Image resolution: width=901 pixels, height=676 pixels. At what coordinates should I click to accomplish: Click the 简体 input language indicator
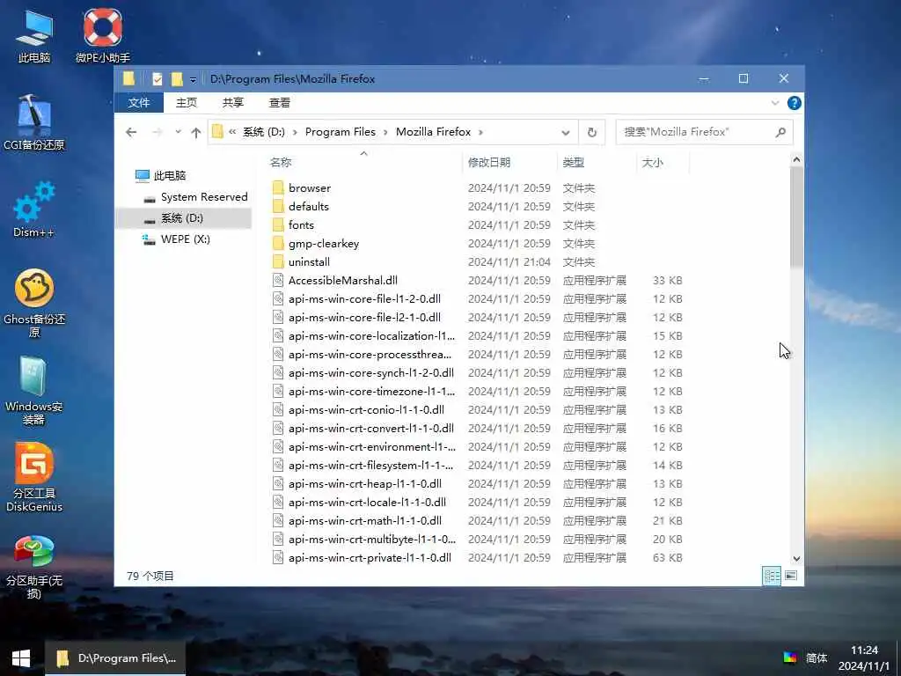click(x=817, y=658)
